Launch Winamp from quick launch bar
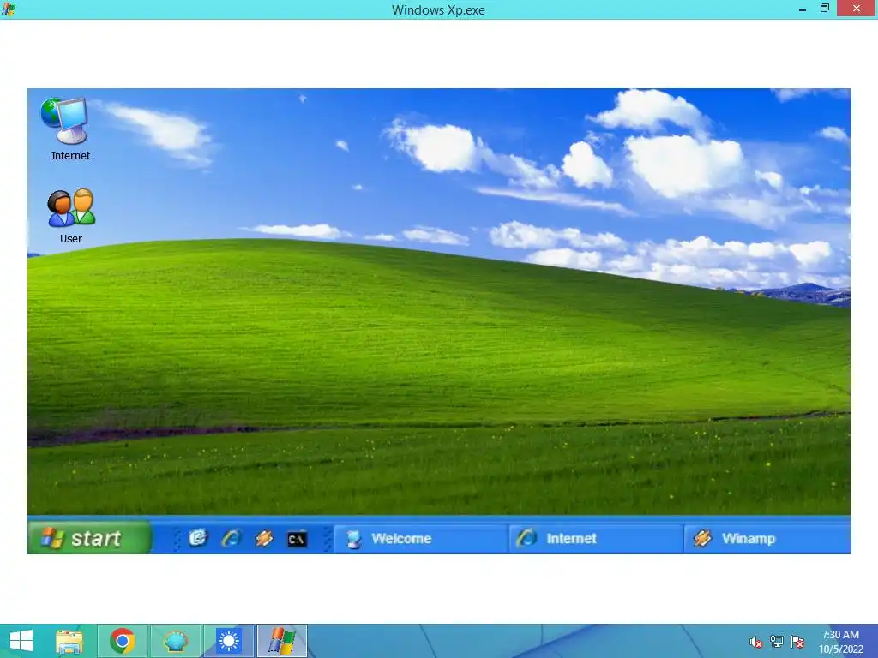878x658 pixels. click(x=264, y=538)
